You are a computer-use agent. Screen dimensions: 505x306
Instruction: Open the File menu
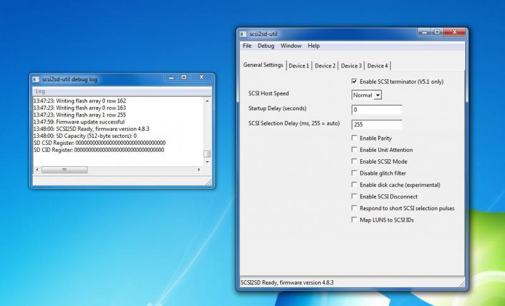click(247, 45)
